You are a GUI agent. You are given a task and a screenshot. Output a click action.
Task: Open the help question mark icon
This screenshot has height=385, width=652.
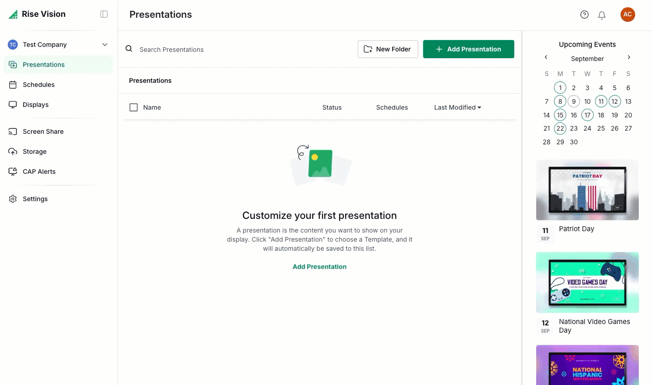(x=584, y=15)
